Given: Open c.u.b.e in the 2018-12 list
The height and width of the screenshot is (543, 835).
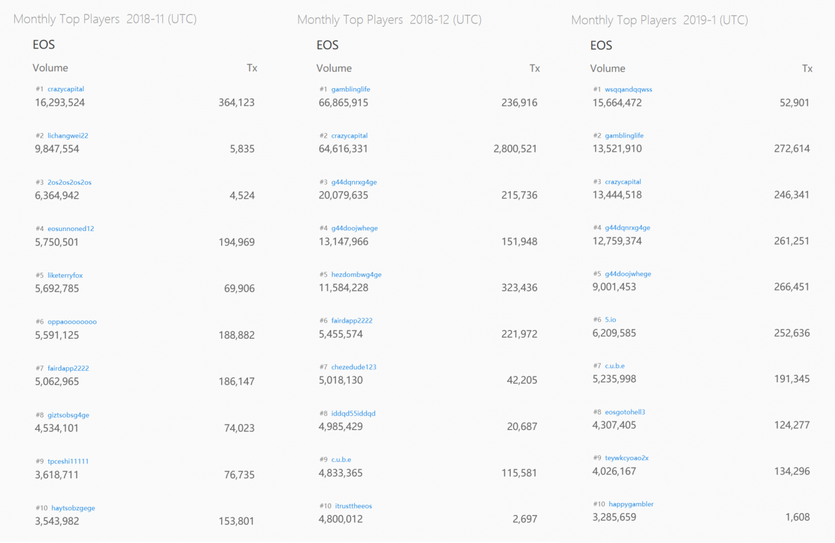Looking at the screenshot, I should [x=341, y=459].
